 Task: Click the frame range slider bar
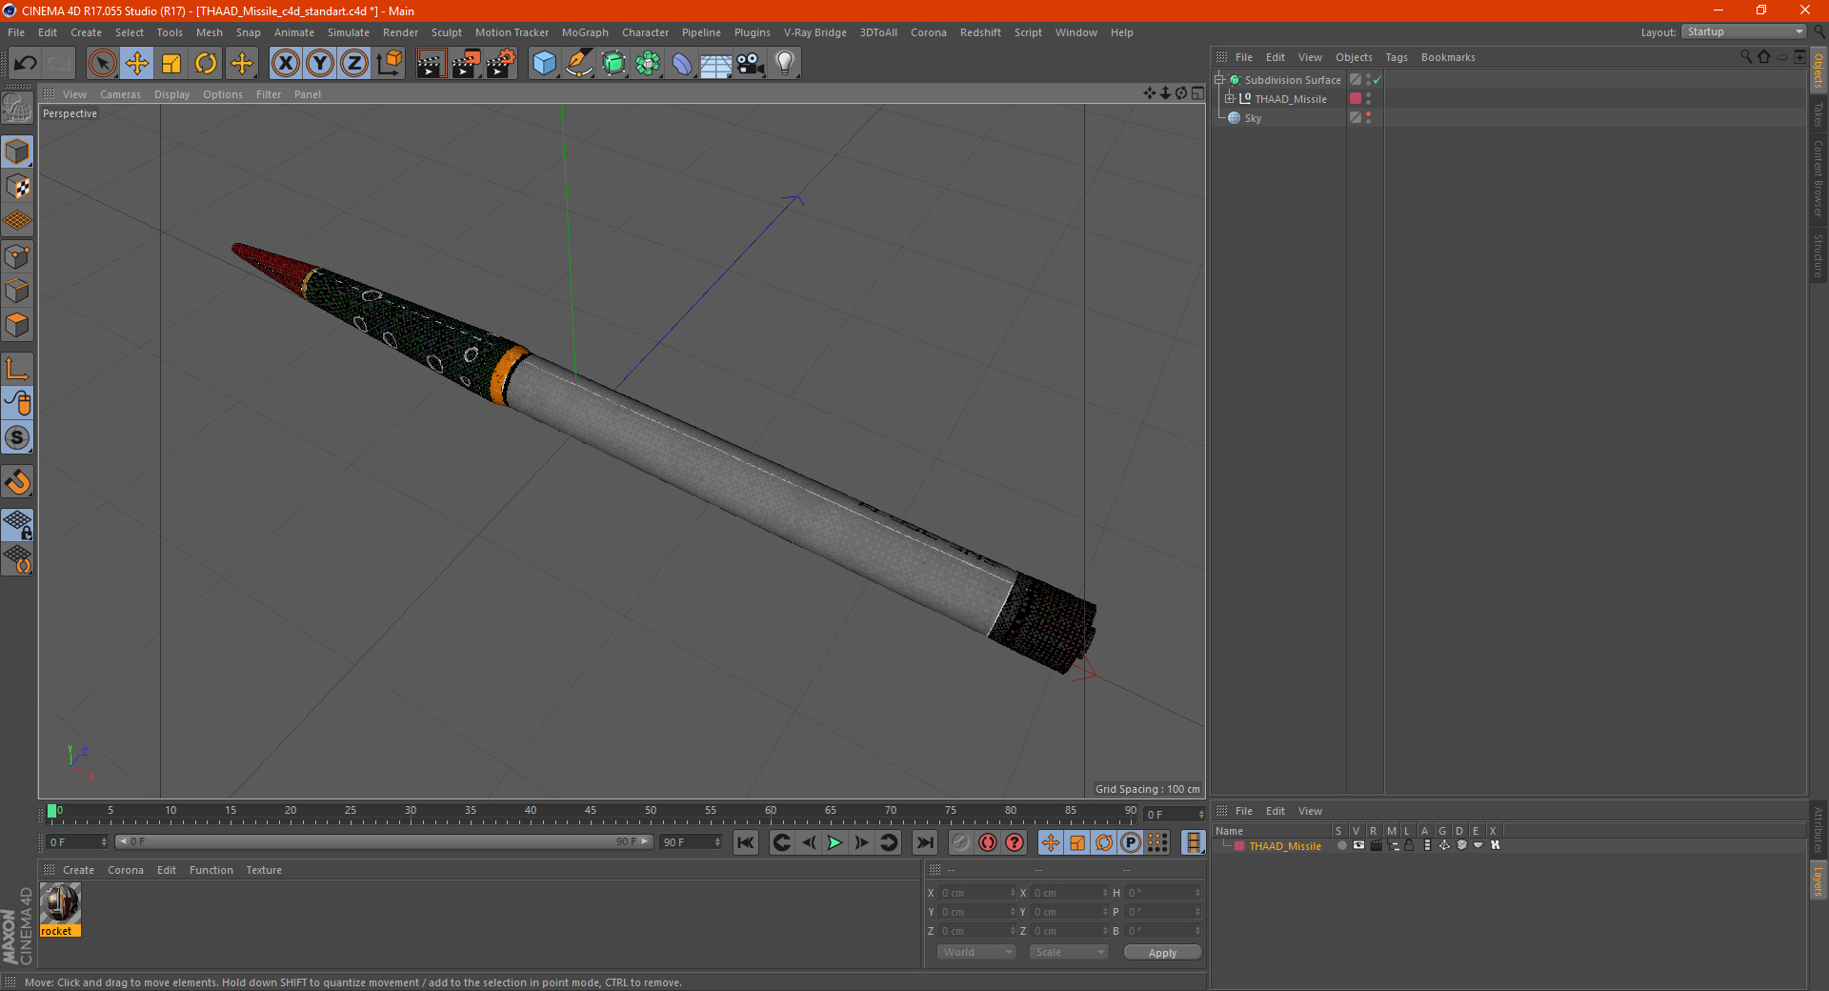tap(384, 841)
